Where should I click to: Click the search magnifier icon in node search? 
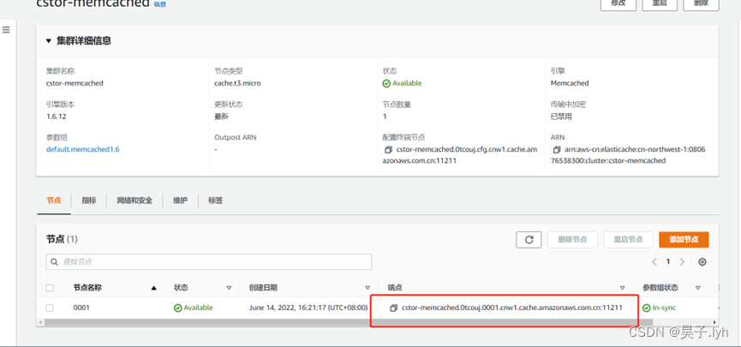pyautogui.click(x=54, y=262)
